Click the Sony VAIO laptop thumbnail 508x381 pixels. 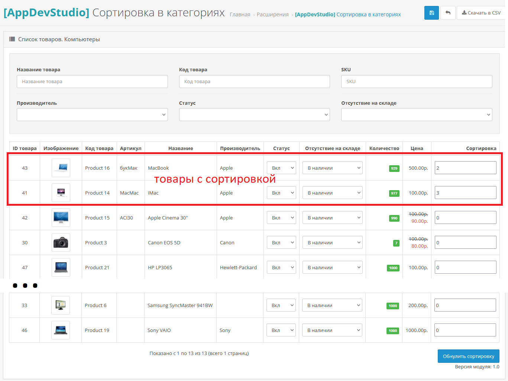pyautogui.click(x=61, y=330)
